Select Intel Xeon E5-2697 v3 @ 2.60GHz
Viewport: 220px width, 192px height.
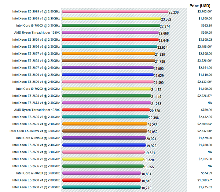[x=36, y=68]
